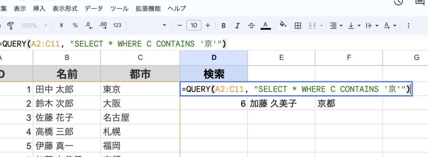Viewport: 428px width, 157px height.
Task: Click the cell containing 鈴木 次郎
Action: (x=67, y=103)
